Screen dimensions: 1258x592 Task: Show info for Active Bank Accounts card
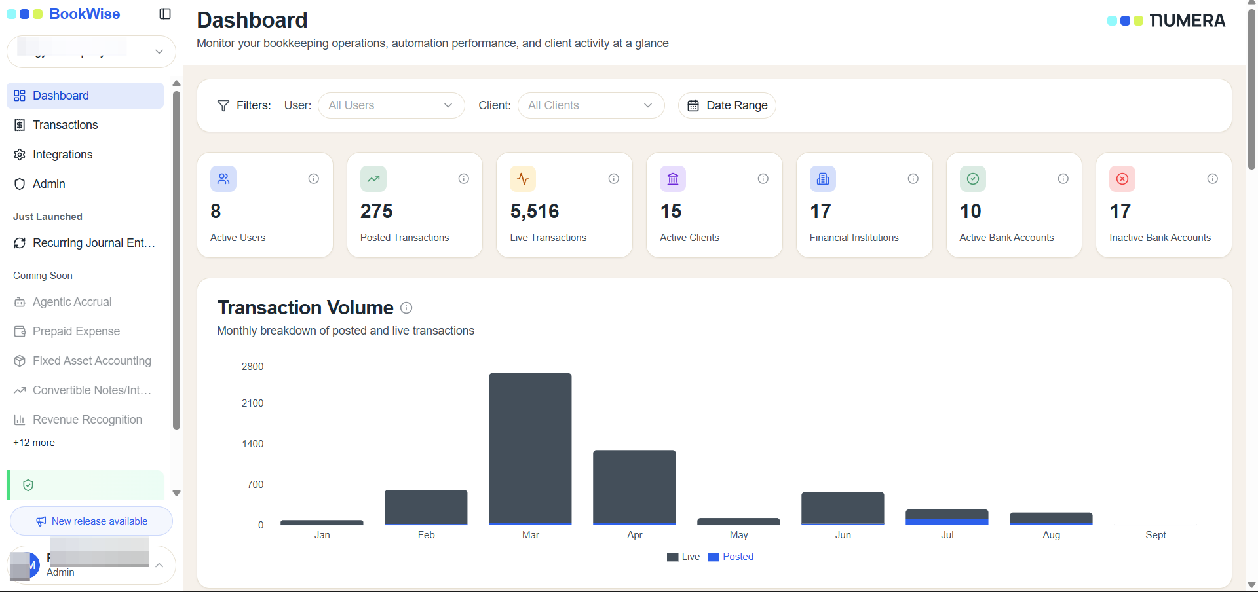click(x=1063, y=179)
